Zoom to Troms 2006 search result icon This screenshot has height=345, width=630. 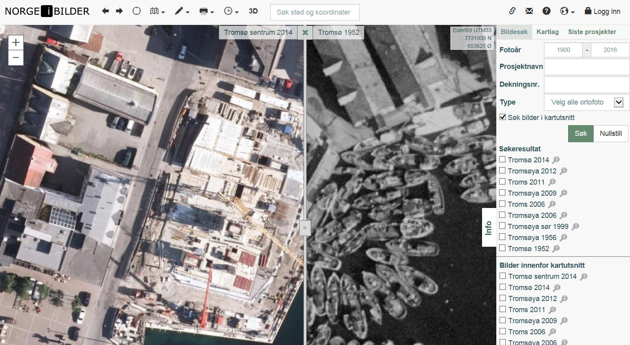click(552, 204)
